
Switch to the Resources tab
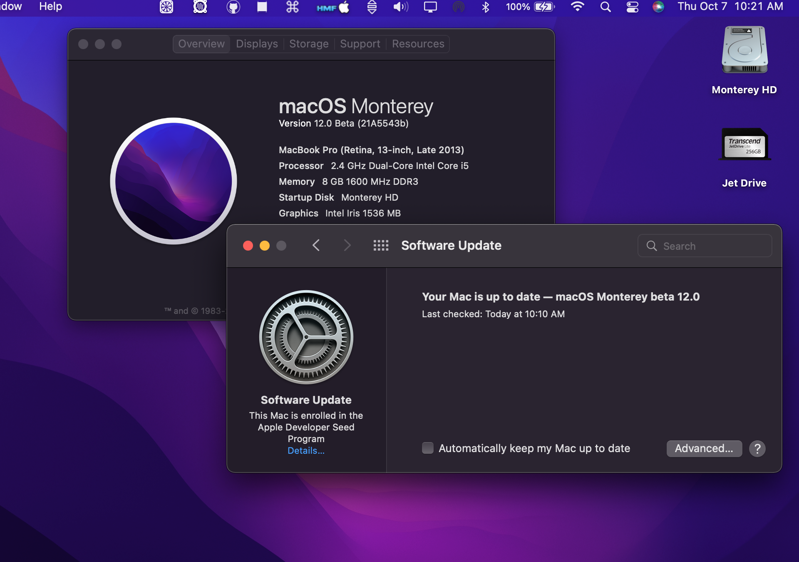[x=418, y=44]
